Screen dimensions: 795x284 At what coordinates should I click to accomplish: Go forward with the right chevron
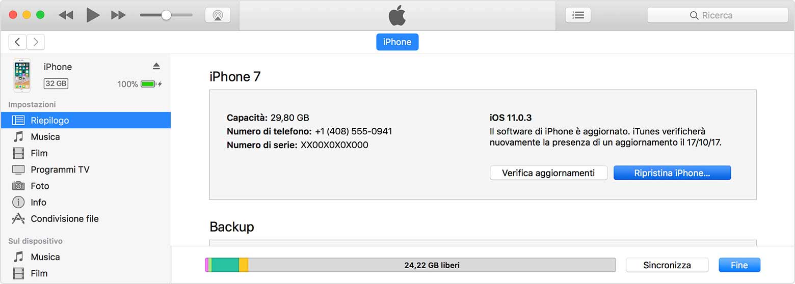pos(36,42)
